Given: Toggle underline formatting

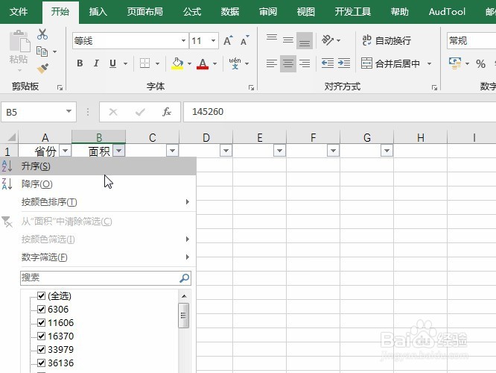Looking at the screenshot, I should click(x=112, y=63).
